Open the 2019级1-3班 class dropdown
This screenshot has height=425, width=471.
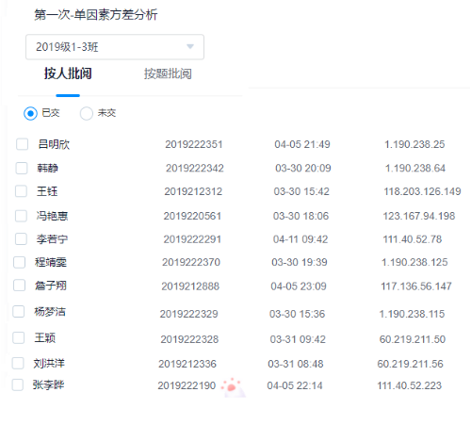point(115,47)
